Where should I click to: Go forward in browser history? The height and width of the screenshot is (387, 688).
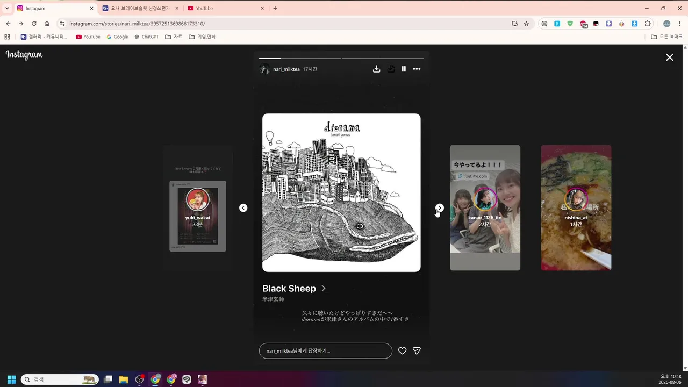(21, 24)
